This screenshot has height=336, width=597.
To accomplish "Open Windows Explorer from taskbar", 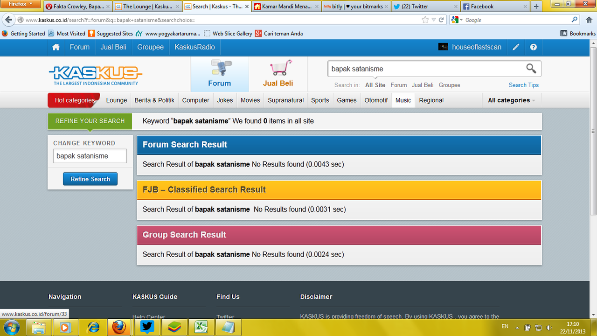I will pos(39,327).
